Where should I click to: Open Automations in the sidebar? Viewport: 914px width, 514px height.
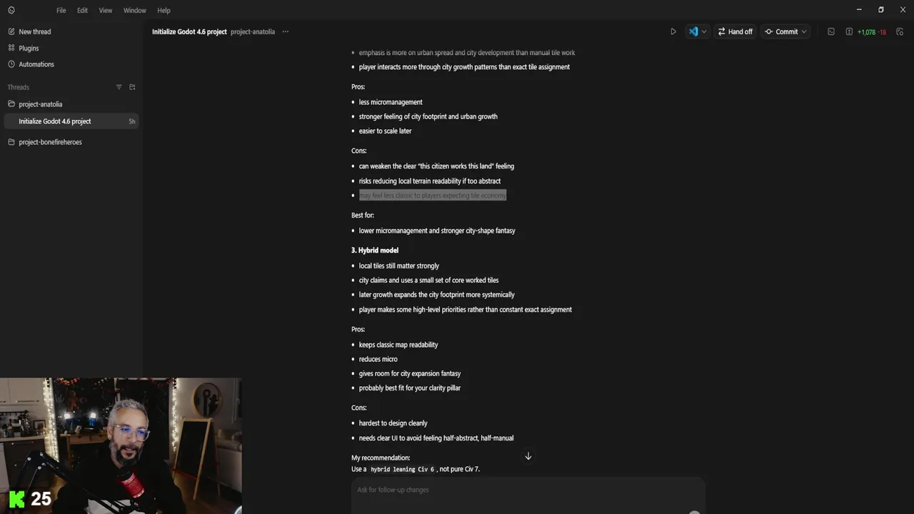(36, 64)
